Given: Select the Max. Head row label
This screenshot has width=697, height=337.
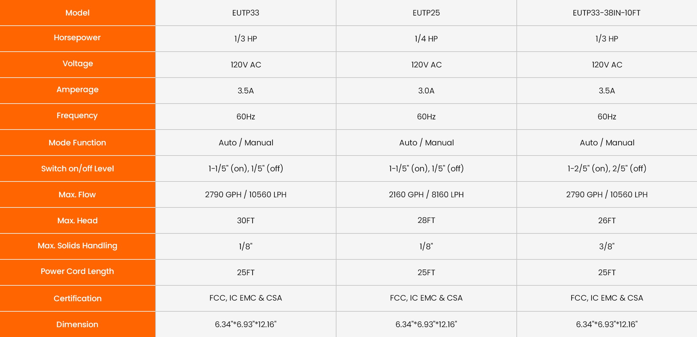Looking at the screenshot, I should click(x=77, y=220).
